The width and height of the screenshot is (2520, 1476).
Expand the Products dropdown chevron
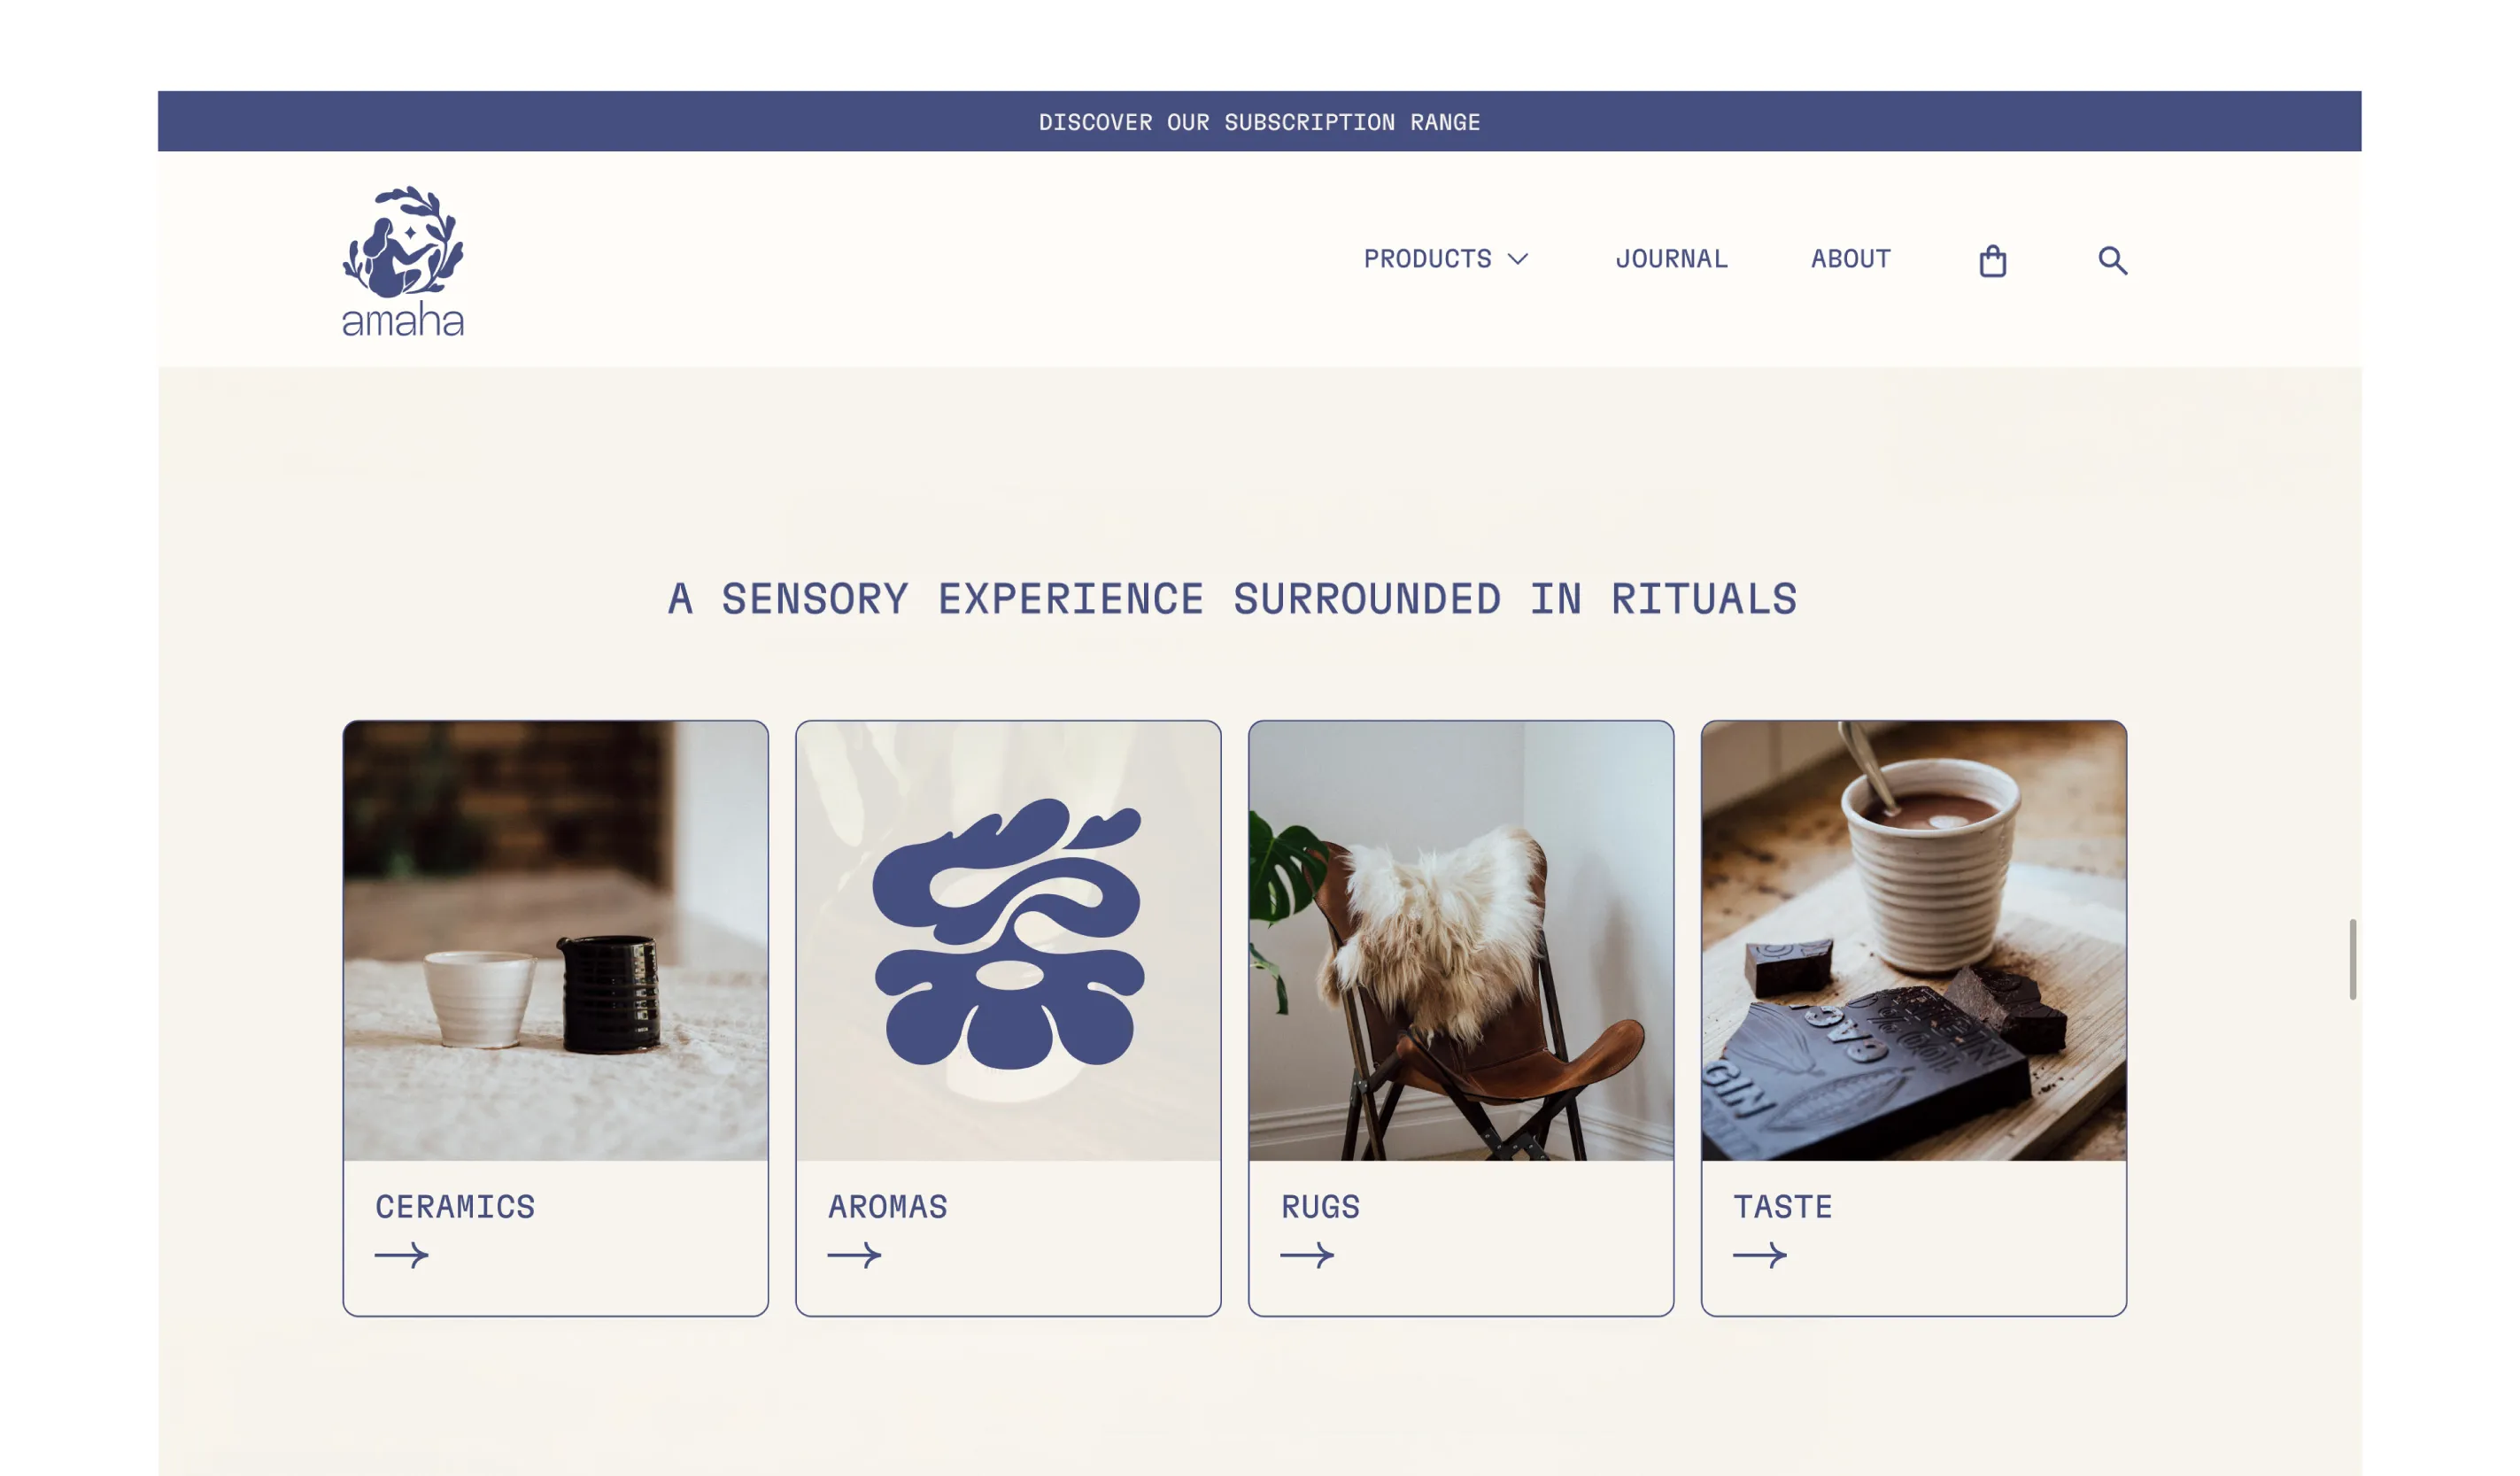tap(1518, 259)
